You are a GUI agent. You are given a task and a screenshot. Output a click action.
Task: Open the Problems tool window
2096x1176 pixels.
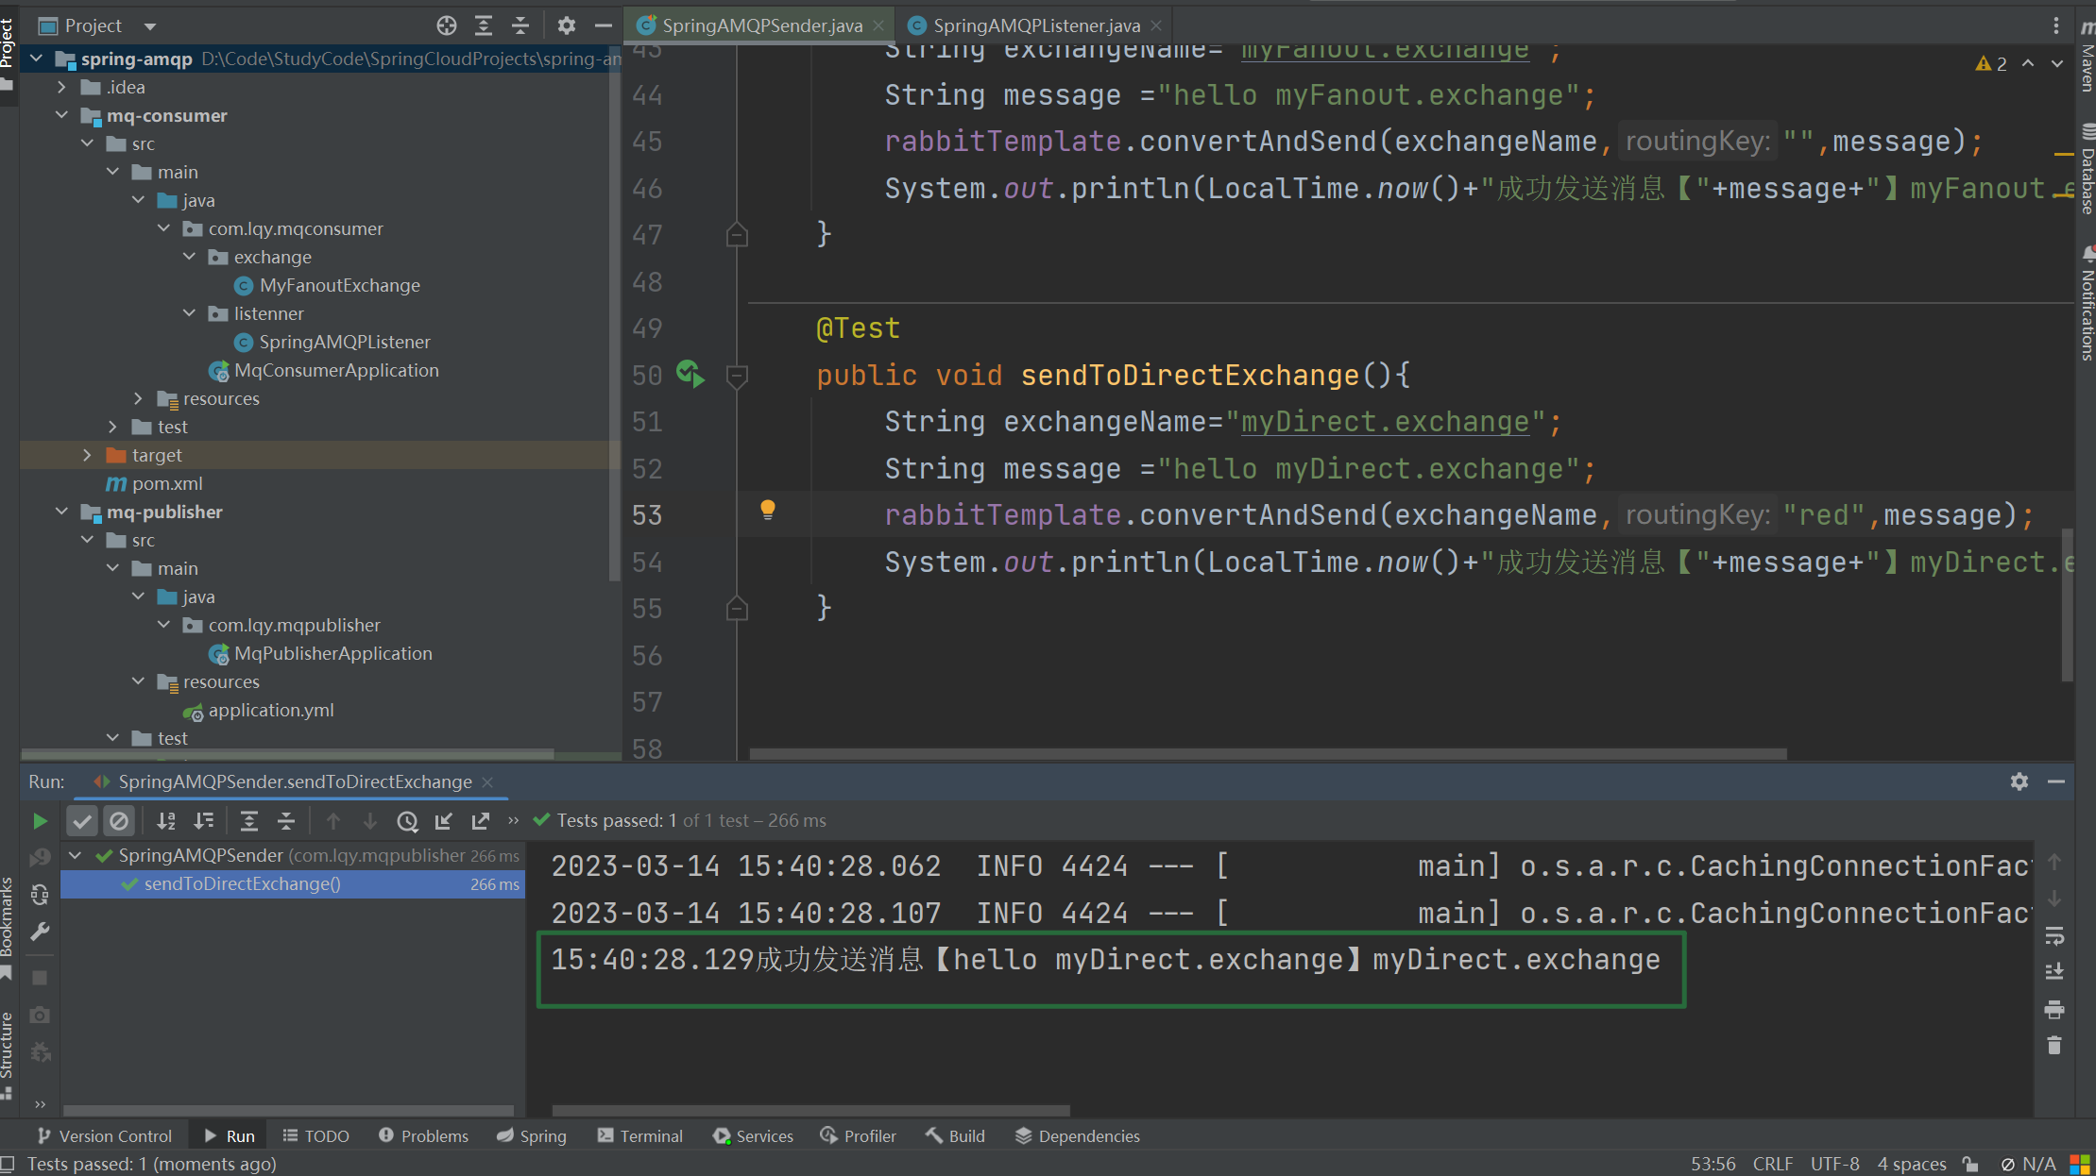point(423,1136)
